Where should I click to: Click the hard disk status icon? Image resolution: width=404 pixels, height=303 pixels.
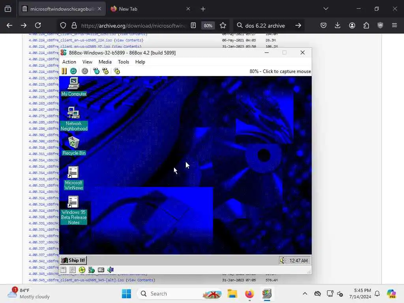tap(101, 270)
